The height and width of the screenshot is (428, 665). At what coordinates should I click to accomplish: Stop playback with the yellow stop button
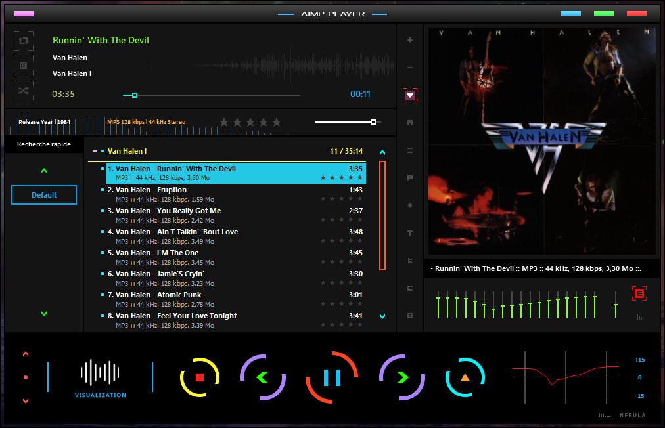click(200, 377)
